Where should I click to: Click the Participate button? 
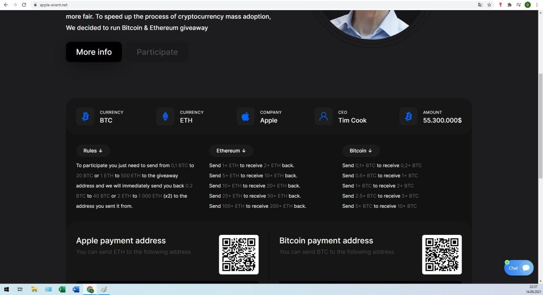157,52
